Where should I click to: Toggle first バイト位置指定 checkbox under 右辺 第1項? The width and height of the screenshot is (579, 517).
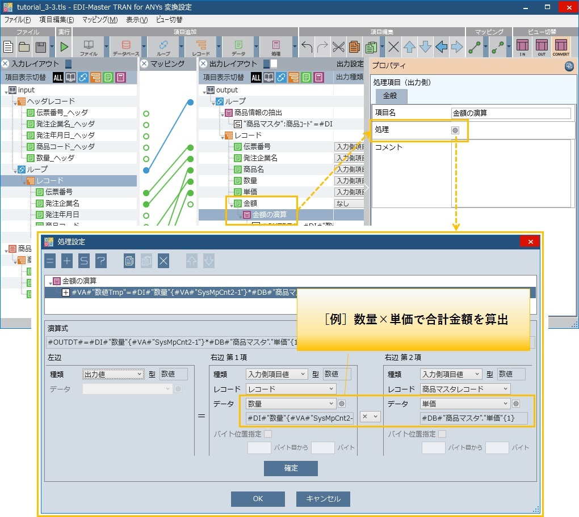268,434
